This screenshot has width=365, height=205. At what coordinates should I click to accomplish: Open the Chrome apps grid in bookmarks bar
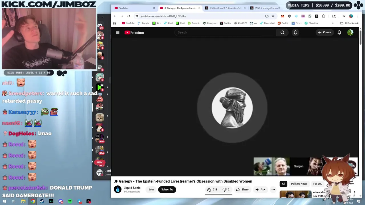(115, 23)
